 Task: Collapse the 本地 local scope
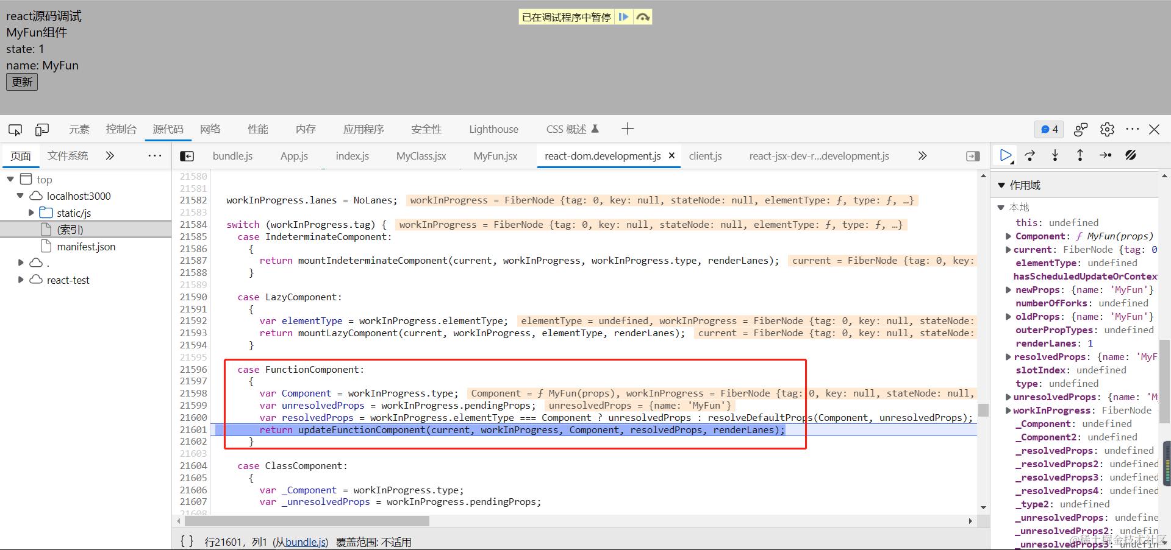coord(1001,207)
